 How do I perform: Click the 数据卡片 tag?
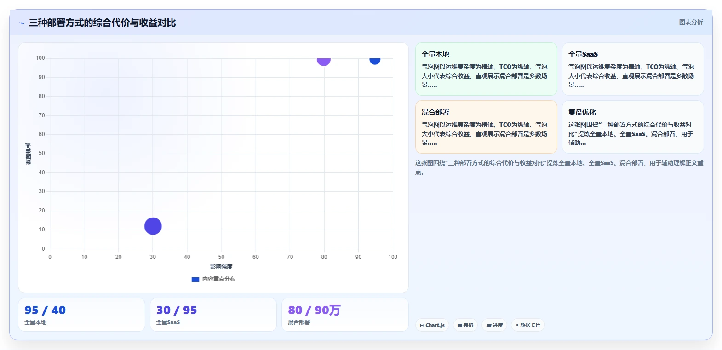click(x=528, y=325)
